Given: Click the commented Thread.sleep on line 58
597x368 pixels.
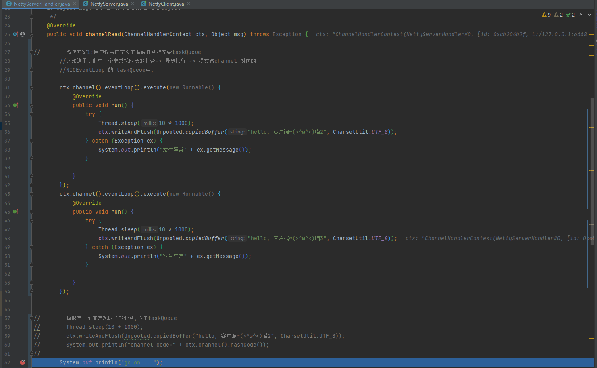Looking at the screenshot, I should click(x=105, y=327).
